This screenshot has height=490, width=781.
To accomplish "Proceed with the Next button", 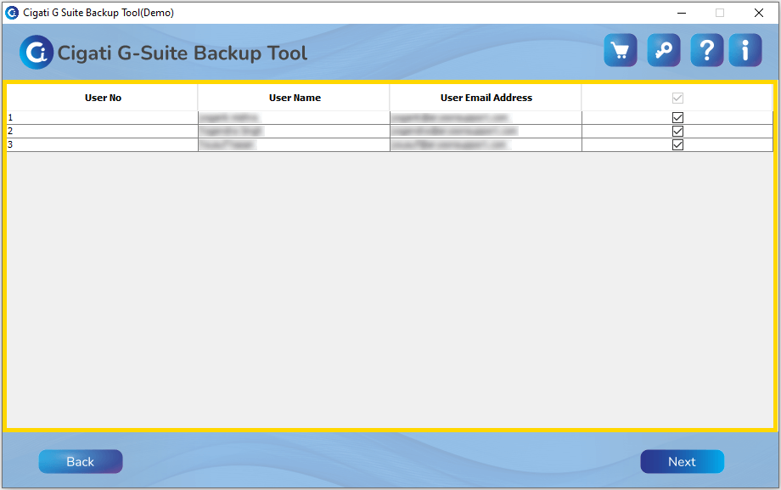I will point(682,461).
